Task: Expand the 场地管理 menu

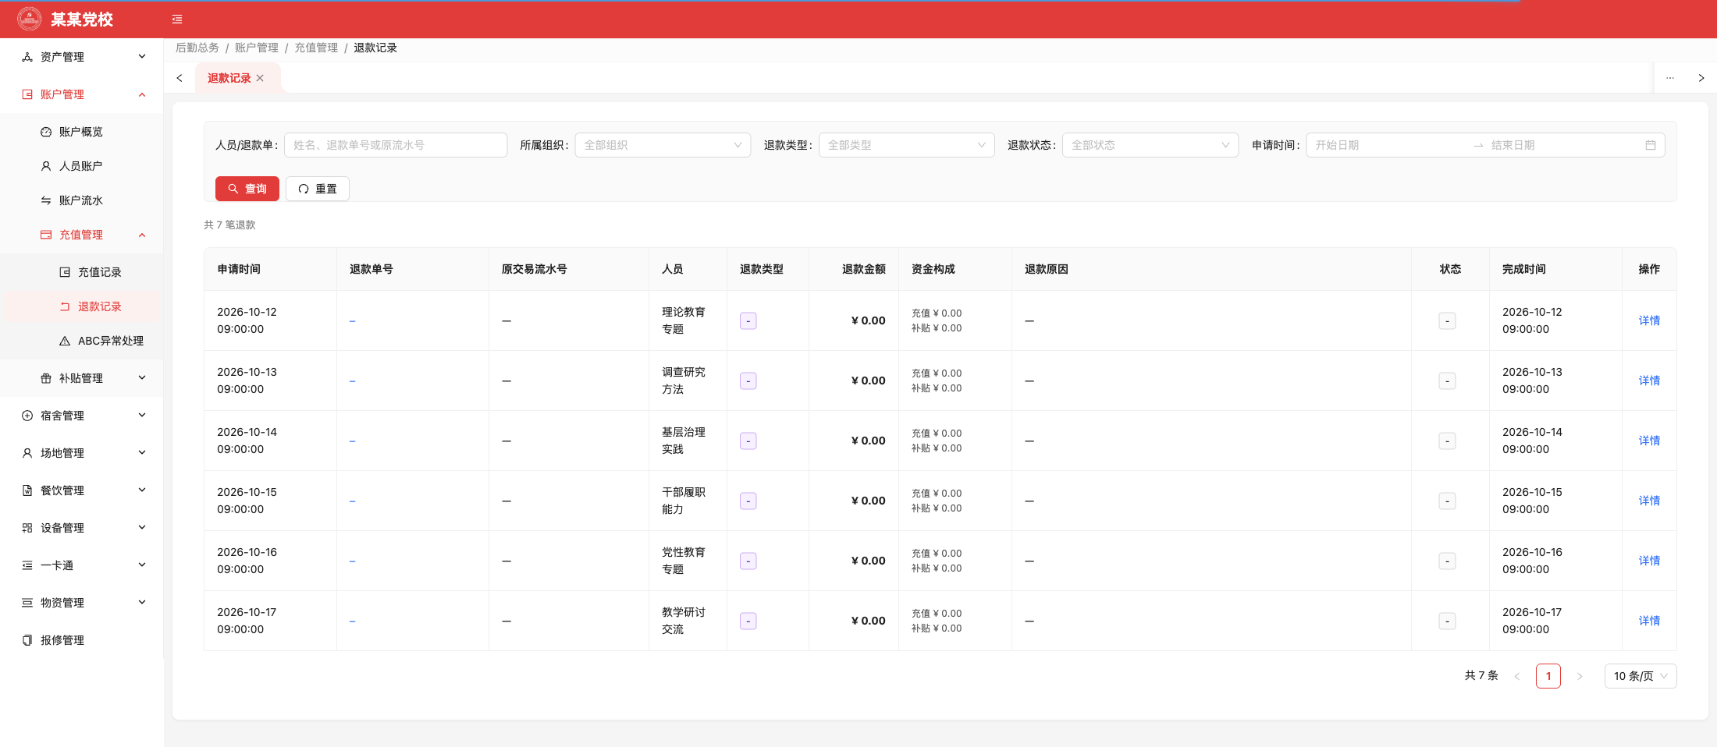Action: (x=81, y=453)
